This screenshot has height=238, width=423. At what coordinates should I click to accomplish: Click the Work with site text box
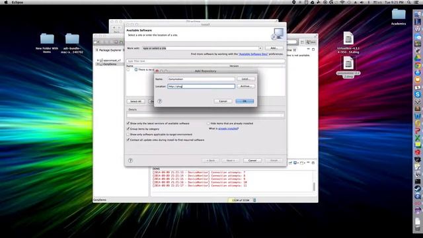(200, 48)
